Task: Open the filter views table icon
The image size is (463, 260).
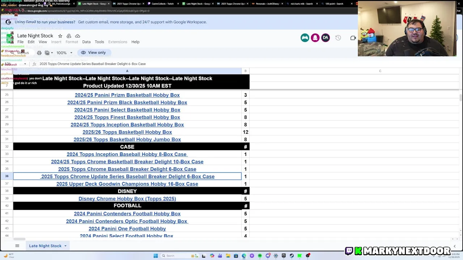Action: click(47, 53)
